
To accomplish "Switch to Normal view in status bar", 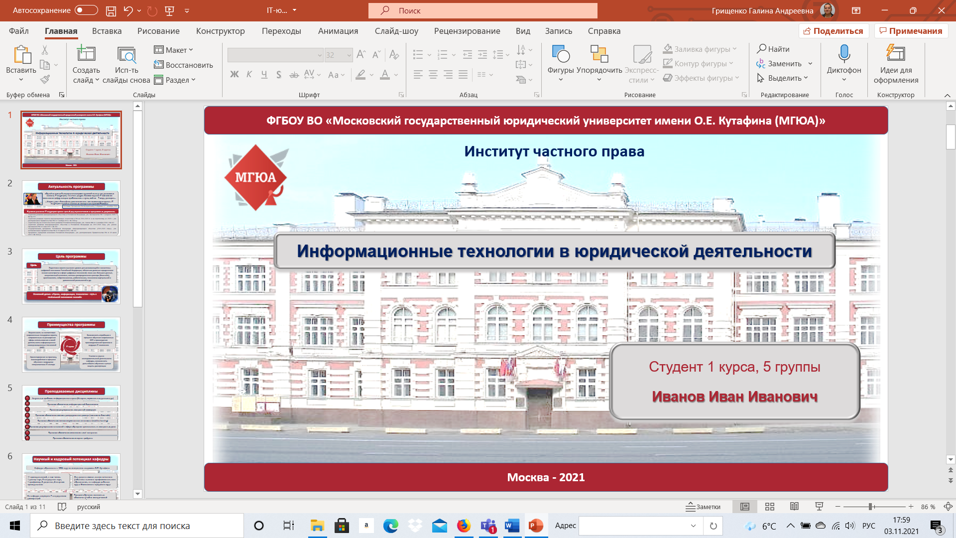I will pyautogui.click(x=745, y=507).
